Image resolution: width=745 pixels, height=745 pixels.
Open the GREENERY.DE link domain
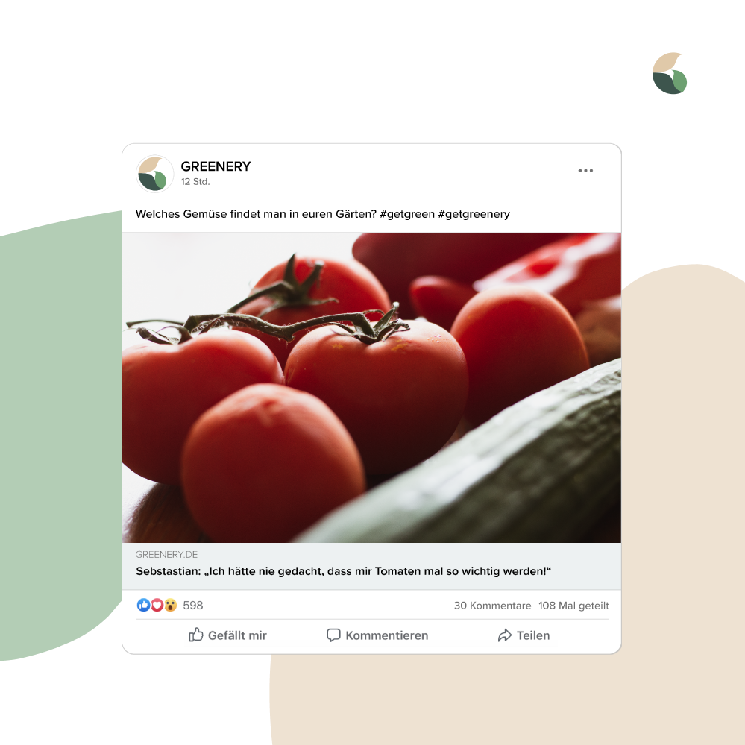pos(166,555)
